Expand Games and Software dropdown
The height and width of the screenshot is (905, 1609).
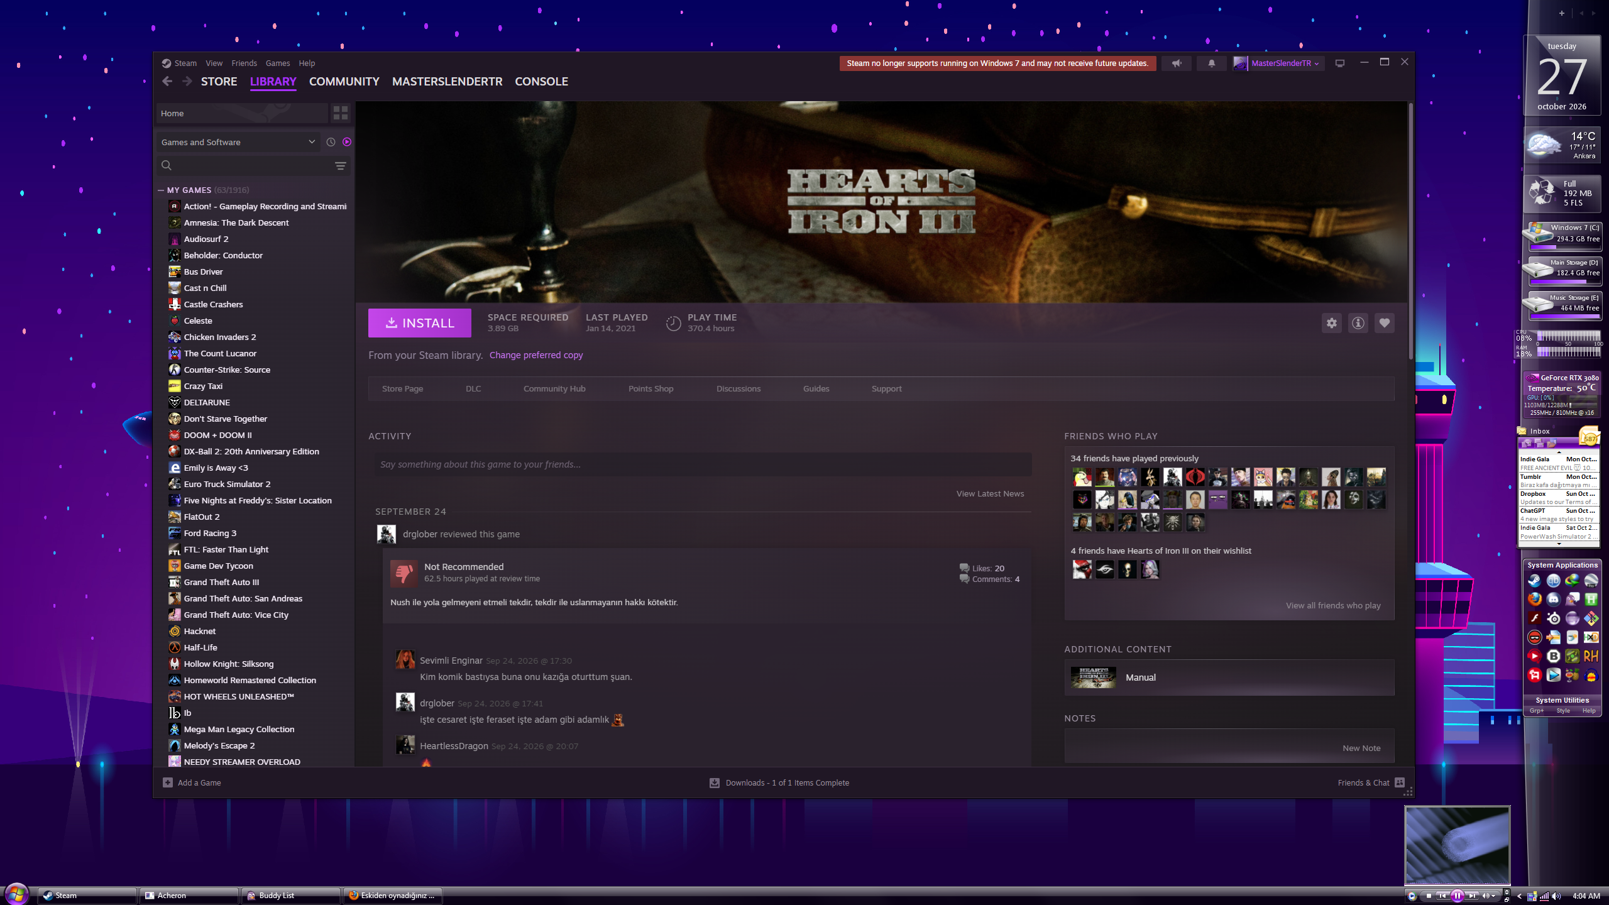tap(238, 142)
